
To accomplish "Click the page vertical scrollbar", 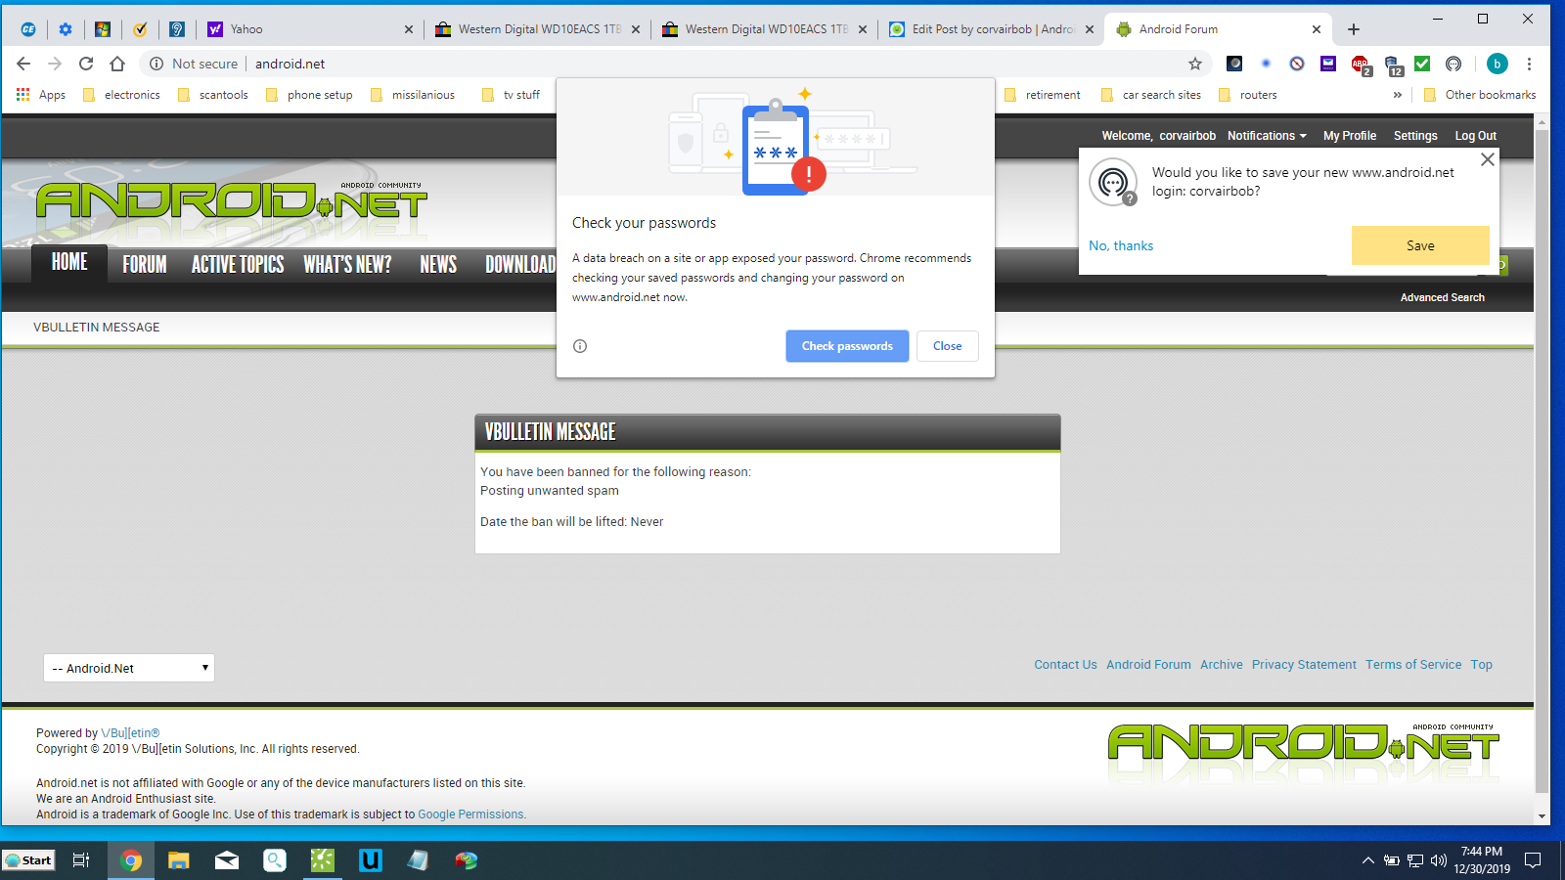I will tap(1543, 460).
